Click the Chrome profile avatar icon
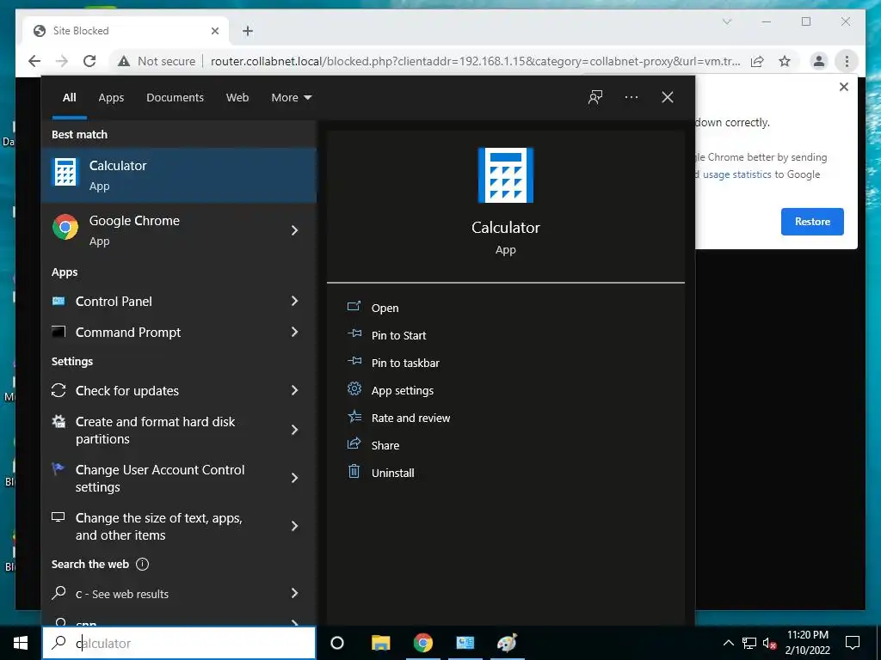The width and height of the screenshot is (881, 660). coord(819,61)
